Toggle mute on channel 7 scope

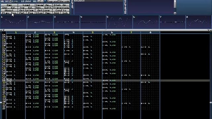[173, 22]
